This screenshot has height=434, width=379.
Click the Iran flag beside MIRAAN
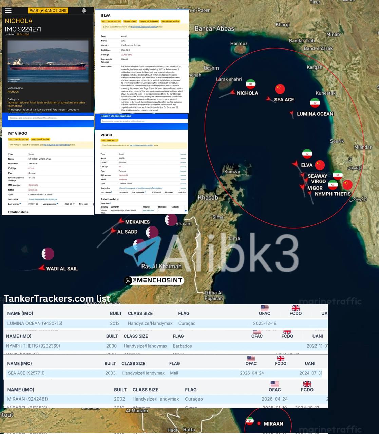(250, 421)
